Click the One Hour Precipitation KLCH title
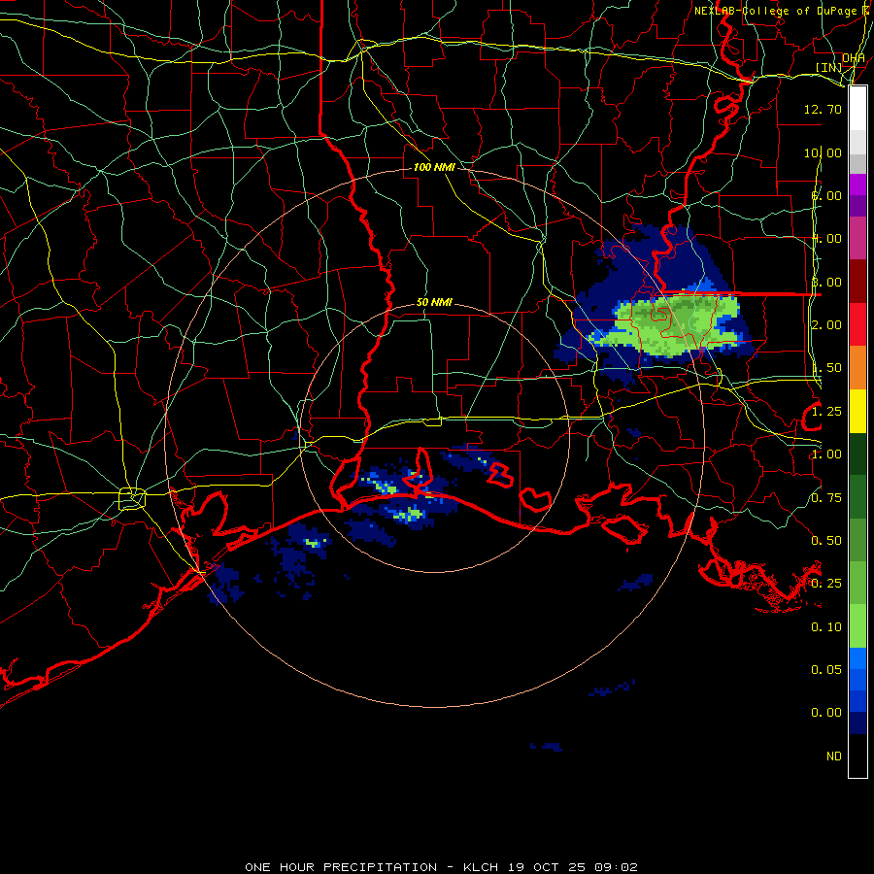The width and height of the screenshot is (874, 874). pyautogui.click(x=441, y=867)
